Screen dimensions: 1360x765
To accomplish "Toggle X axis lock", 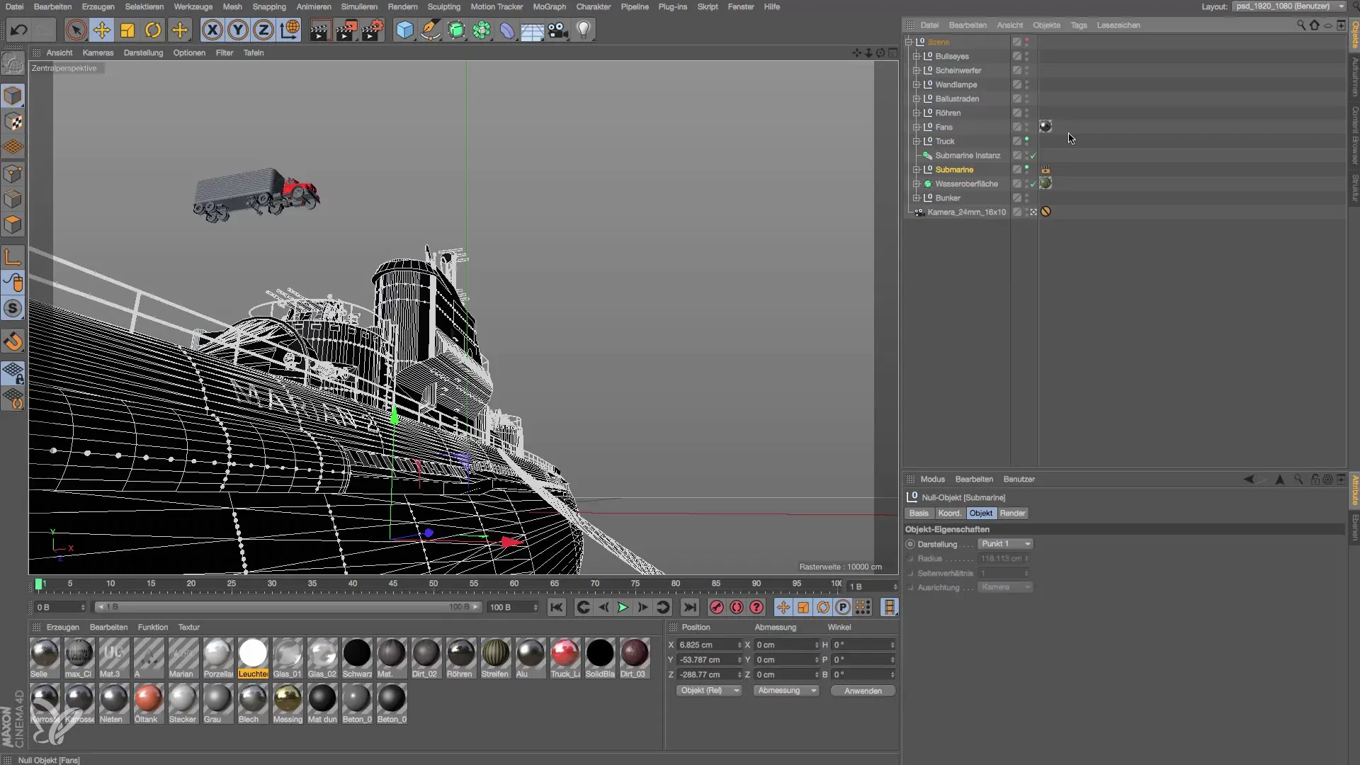I will click(x=212, y=30).
